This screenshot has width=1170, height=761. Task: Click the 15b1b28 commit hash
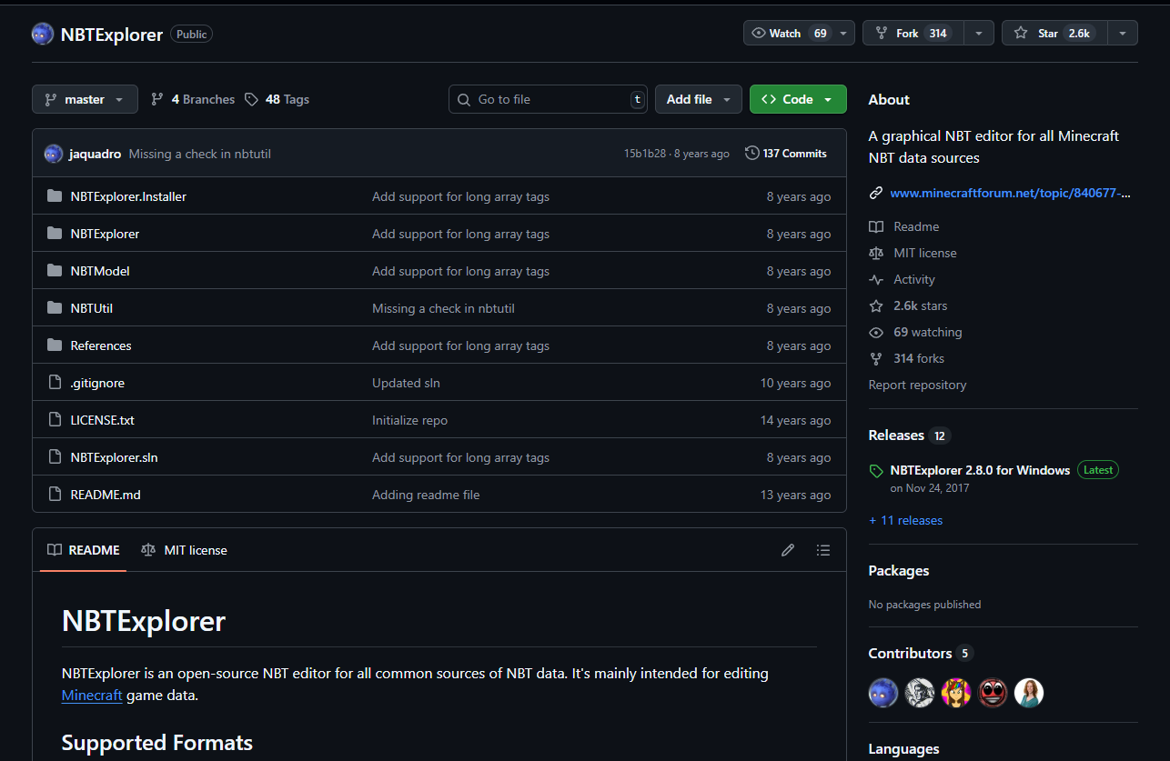click(645, 154)
